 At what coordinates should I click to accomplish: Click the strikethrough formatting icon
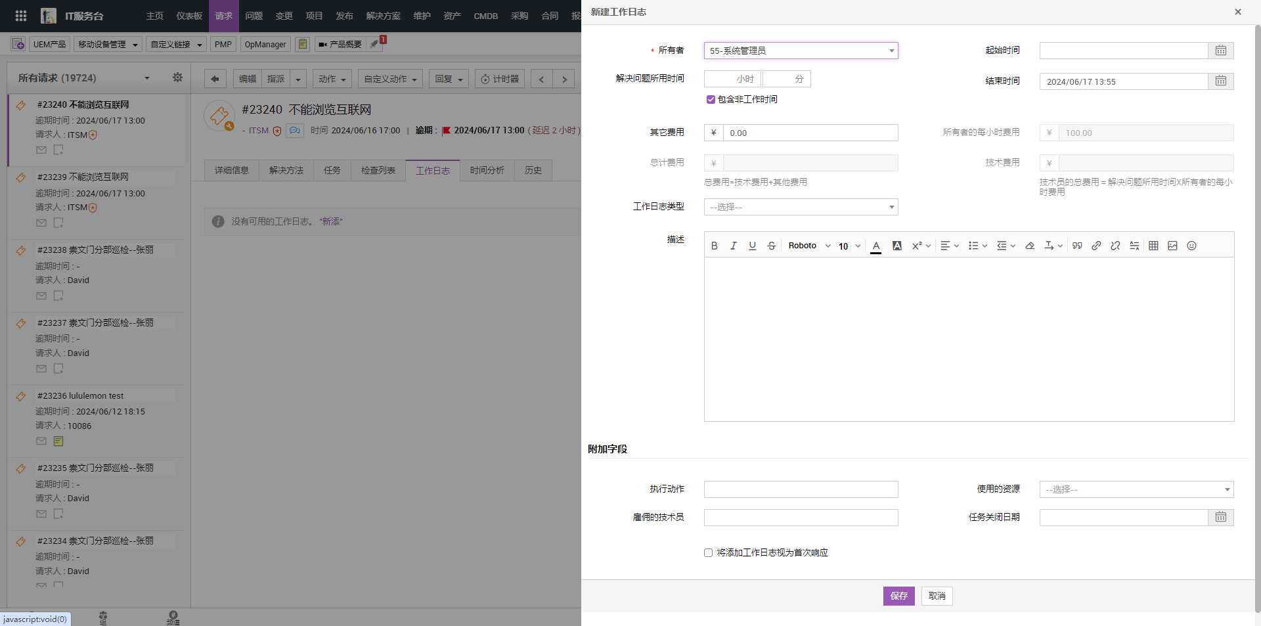[772, 246]
